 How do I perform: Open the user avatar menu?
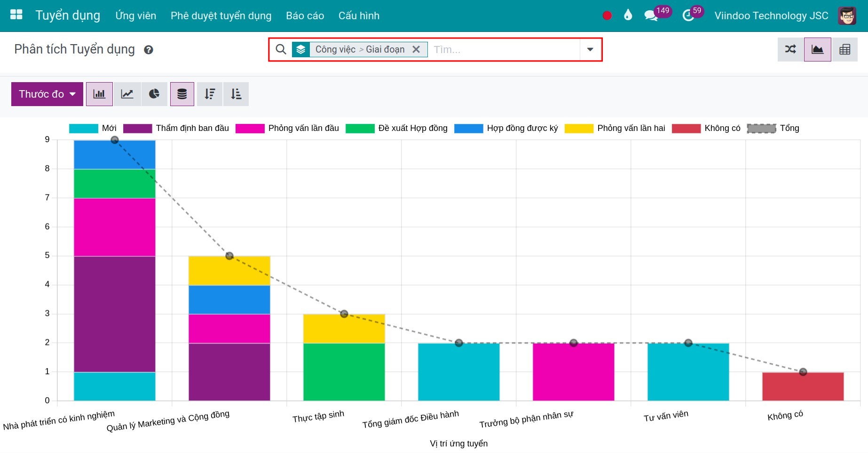pos(847,15)
